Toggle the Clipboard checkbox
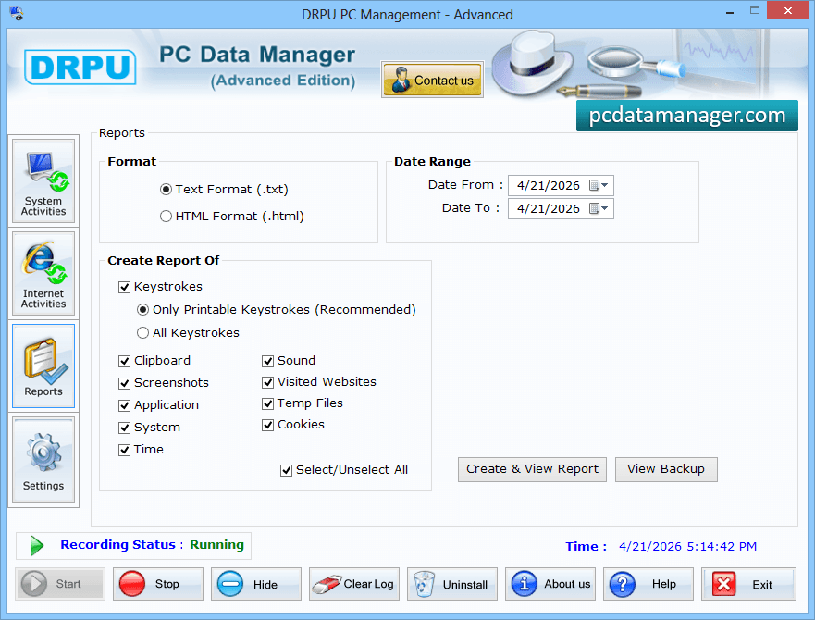 point(124,361)
